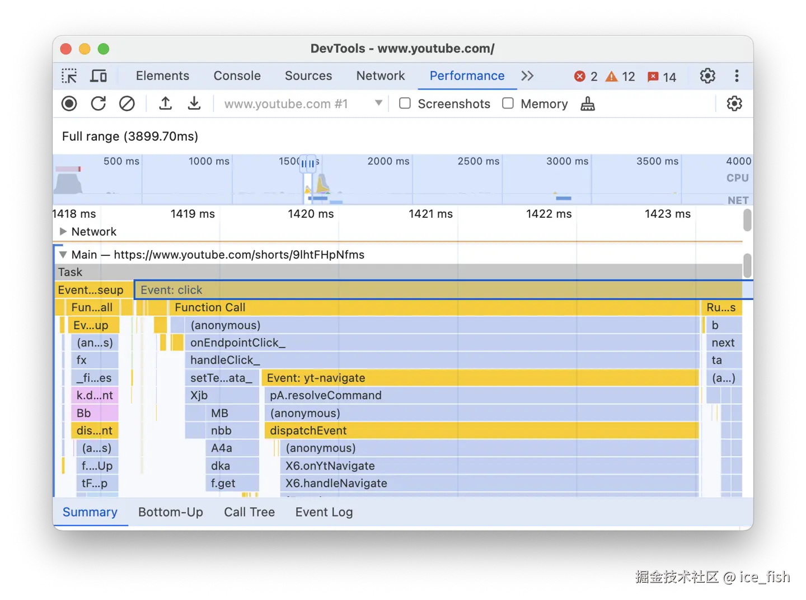Show more DevTools tabs chevron
Image resolution: width=806 pixels, height=600 pixels.
coord(527,76)
